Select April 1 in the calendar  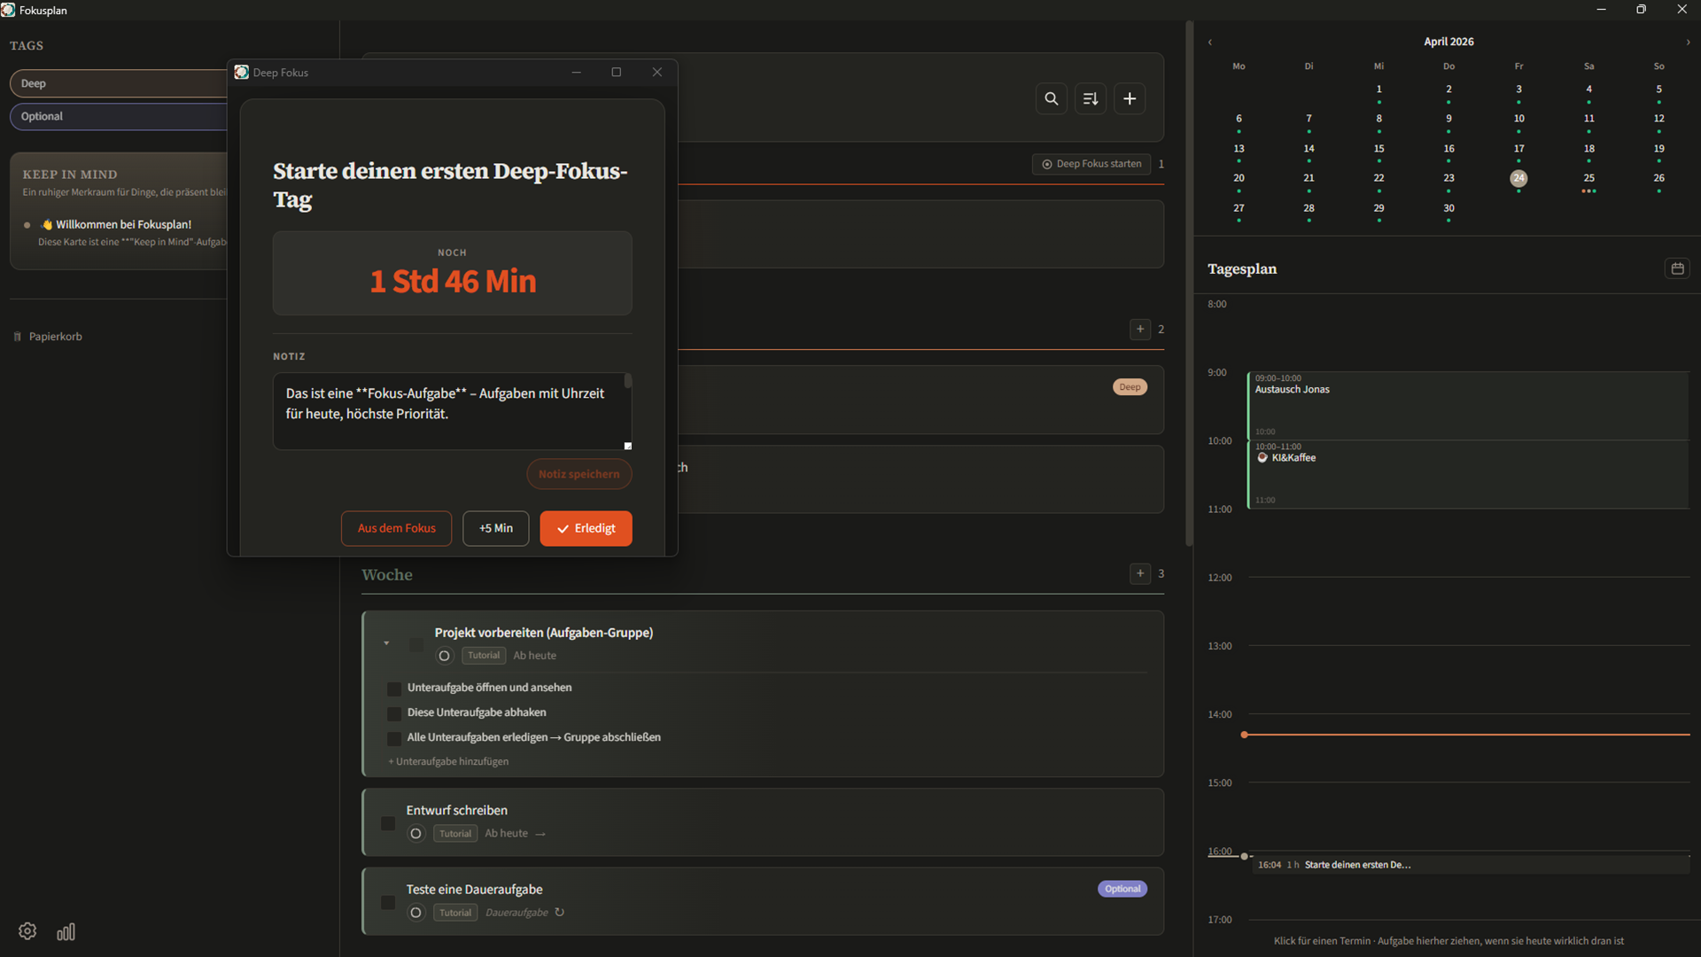[x=1379, y=89]
